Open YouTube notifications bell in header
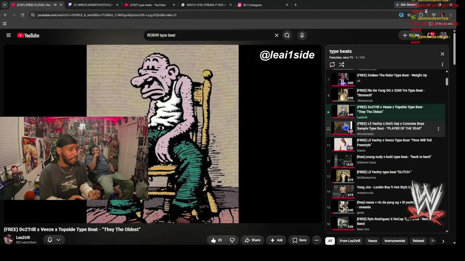The image size is (465, 261). click(431, 35)
